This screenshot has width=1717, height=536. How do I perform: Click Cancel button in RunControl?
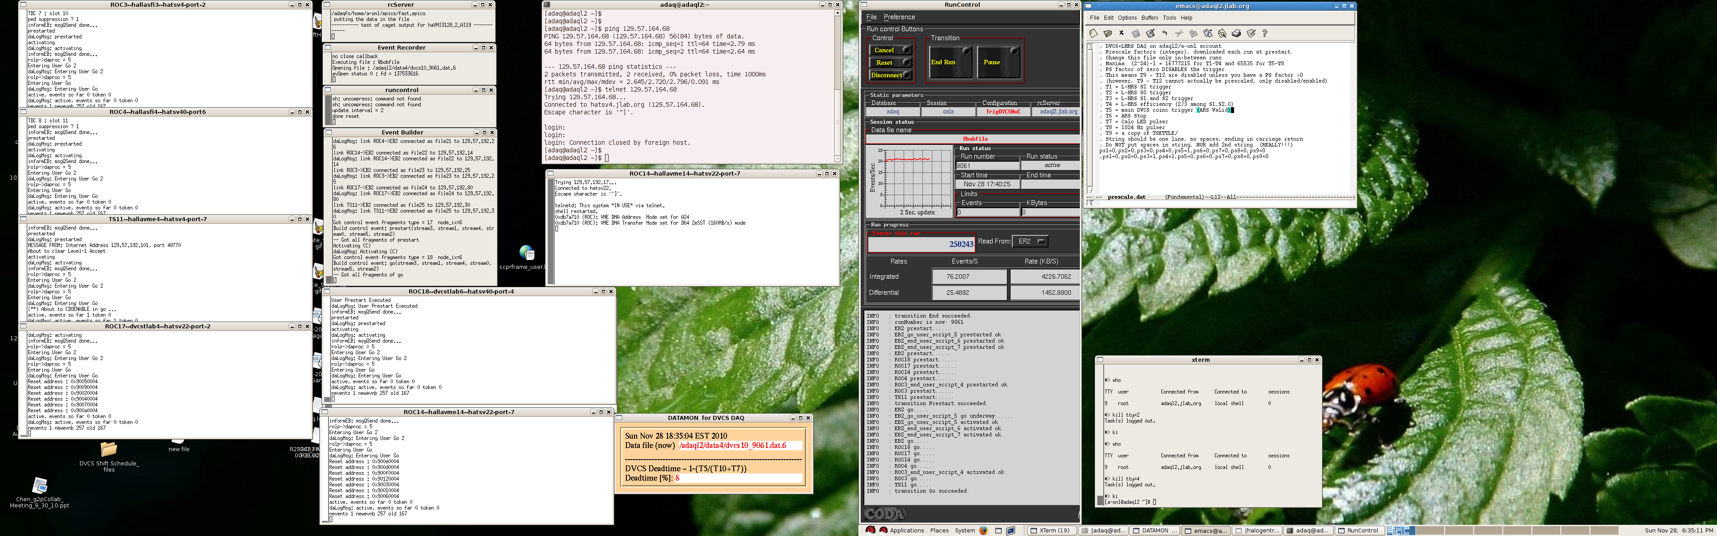(x=891, y=50)
